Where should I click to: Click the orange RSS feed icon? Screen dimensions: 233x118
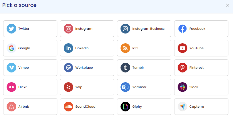[125, 48]
